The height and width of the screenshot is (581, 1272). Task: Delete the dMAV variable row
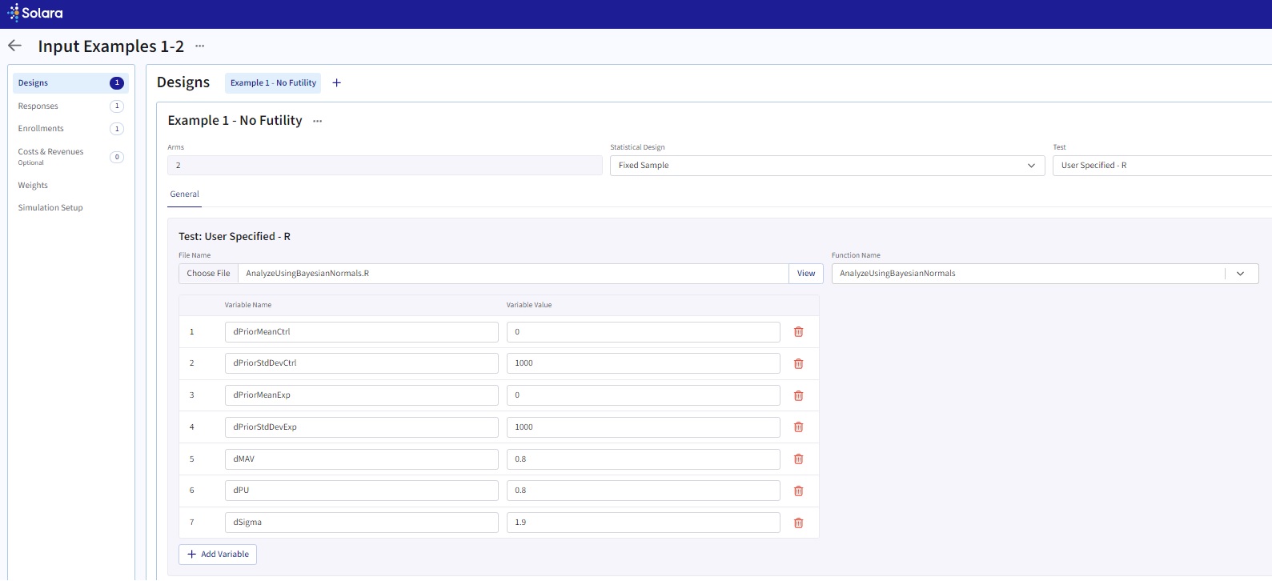point(798,459)
